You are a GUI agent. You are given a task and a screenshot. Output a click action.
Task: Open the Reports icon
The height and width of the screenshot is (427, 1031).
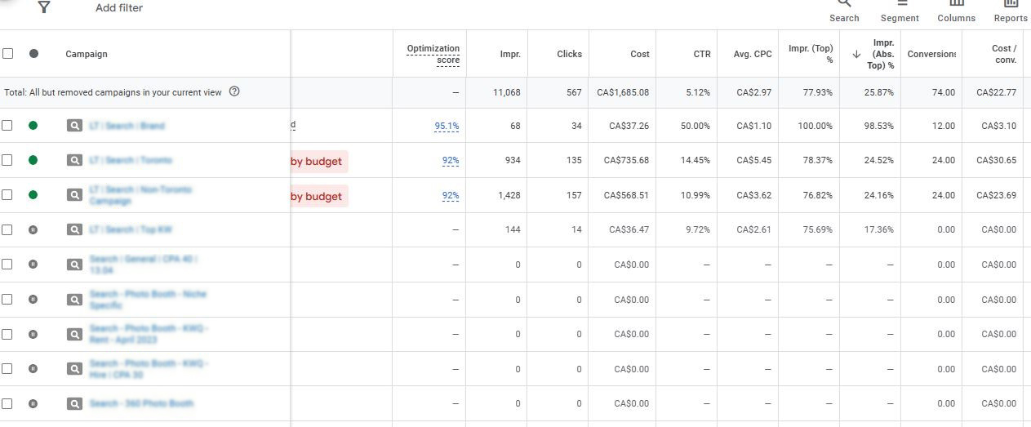[x=1011, y=3]
